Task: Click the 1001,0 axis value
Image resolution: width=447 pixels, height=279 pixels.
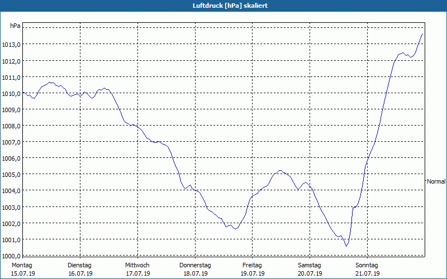Action: [11, 240]
